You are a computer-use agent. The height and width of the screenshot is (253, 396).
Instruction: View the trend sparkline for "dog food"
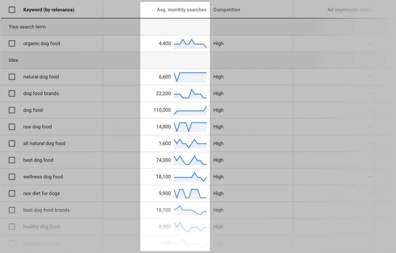click(x=190, y=110)
